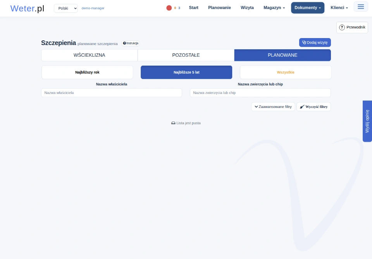The image size is (372, 259).
Task: Open the hamburger menu icon
Action: click(361, 7)
